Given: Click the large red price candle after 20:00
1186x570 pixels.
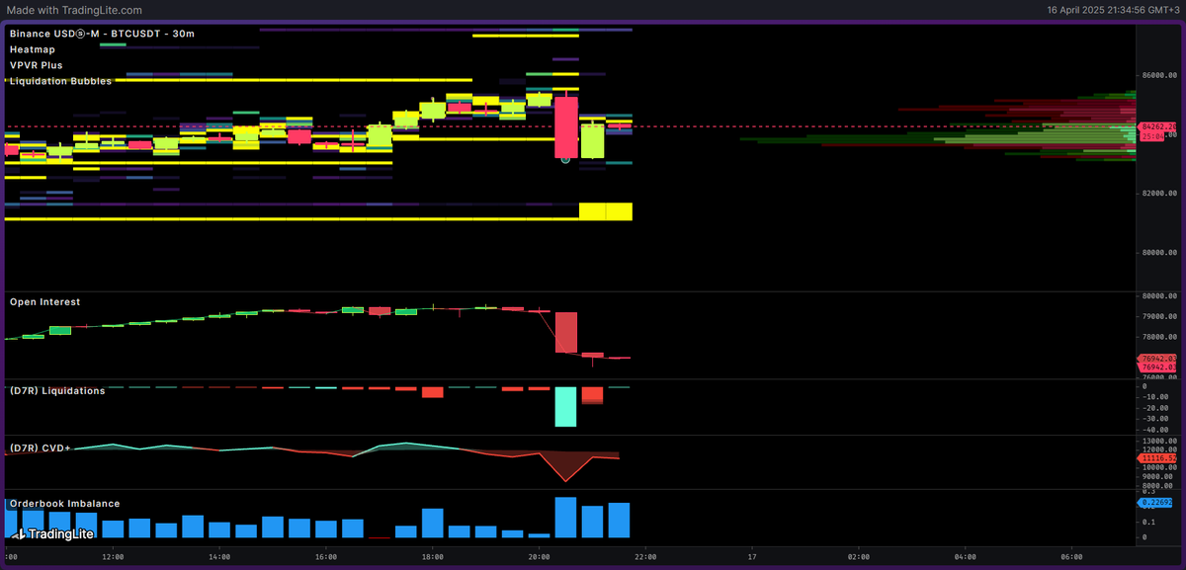Looking at the screenshot, I should click(x=565, y=126).
